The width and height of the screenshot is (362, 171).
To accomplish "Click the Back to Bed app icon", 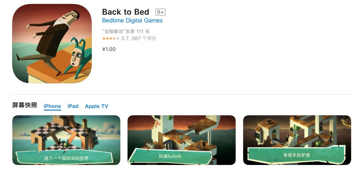I will pyautogui.click(x=52, y=43).
